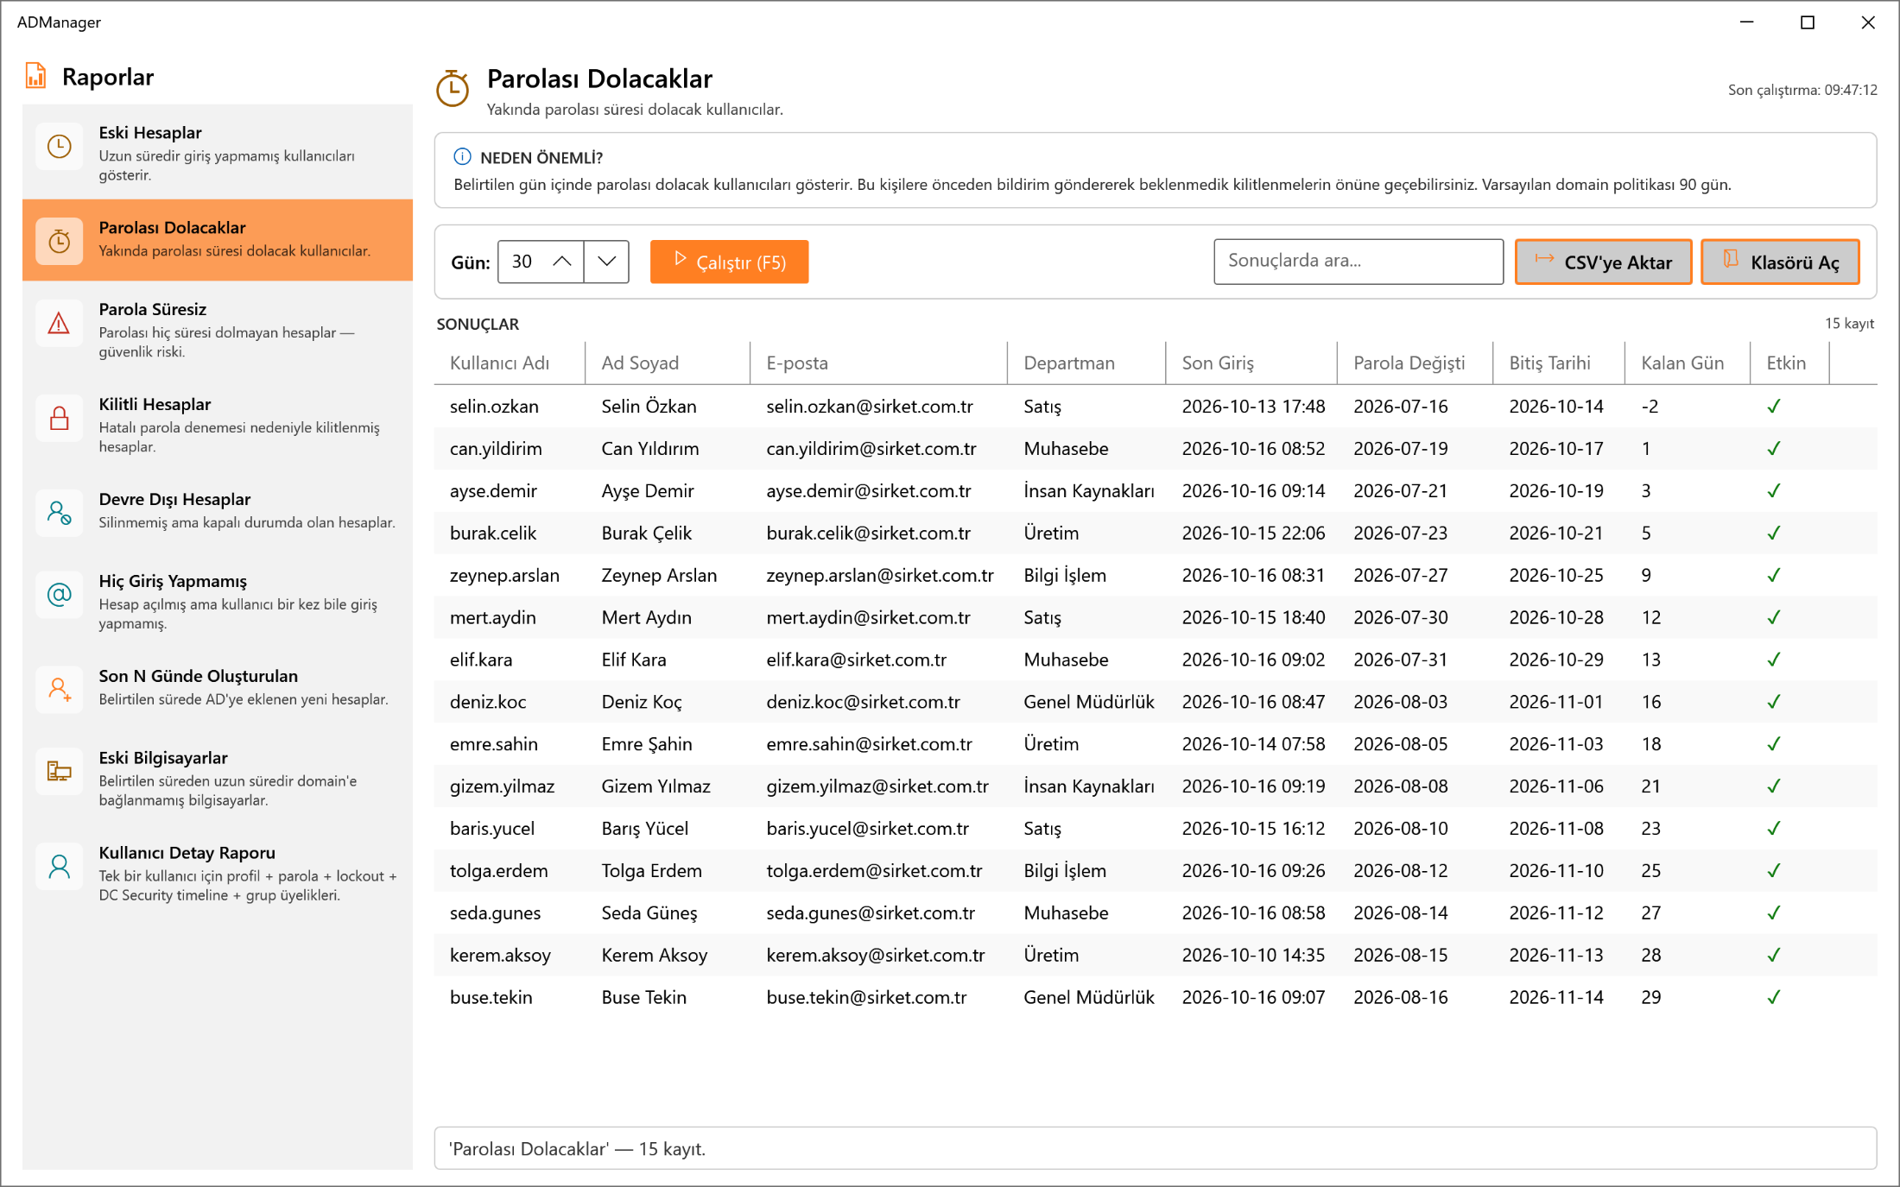Viewport: 1900px width, 1187px height.
Task: Switch to Eski Bilgisayarlar report
Action: tap(218, 778)
